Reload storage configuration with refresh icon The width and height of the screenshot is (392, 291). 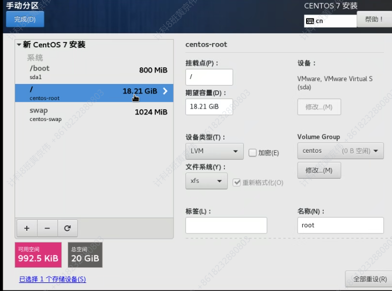[68, 228]
